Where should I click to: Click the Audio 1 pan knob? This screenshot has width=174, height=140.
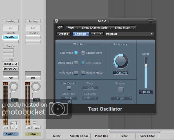(x=14, y=87)
